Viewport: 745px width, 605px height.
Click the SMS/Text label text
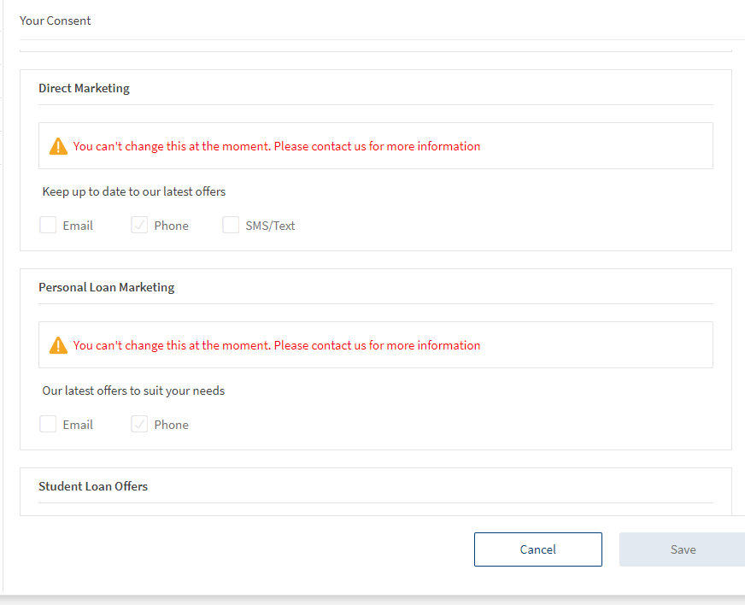coord(270,226)
